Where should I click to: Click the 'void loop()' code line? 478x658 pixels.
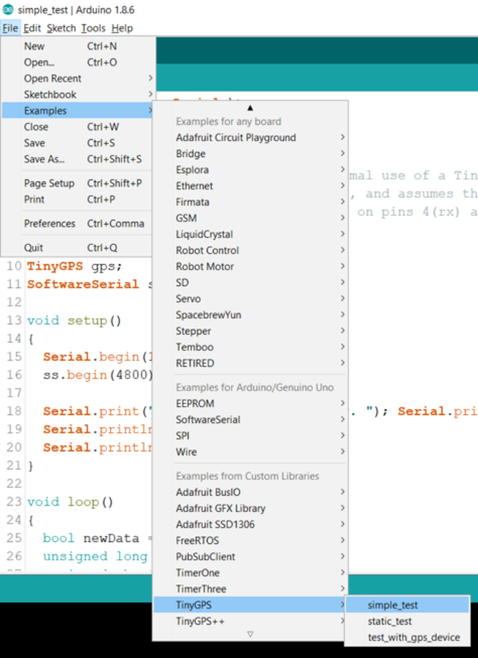tap(70, 502)
